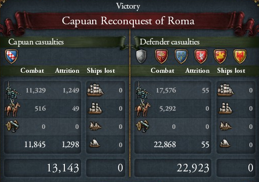The height and width of the screenshot is (182, 259).
Task: Click defender infantry soldier icon
Action: (143, 90)
